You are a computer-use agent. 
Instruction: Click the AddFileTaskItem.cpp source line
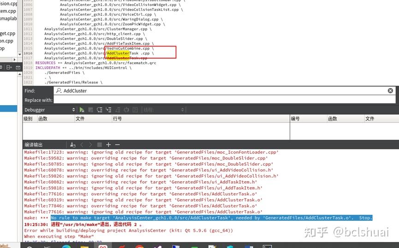(x=99, y=43)
